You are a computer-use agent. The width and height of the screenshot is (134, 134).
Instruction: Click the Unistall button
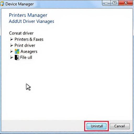(x=96, y=126)
